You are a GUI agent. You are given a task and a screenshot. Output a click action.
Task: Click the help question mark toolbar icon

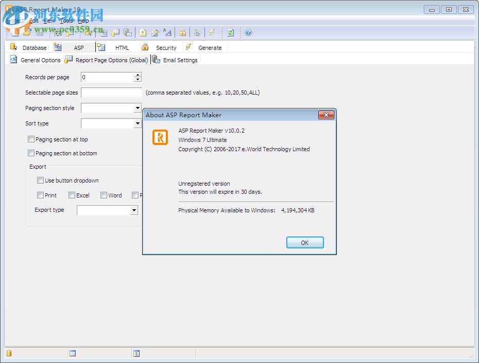pos(248,32)
